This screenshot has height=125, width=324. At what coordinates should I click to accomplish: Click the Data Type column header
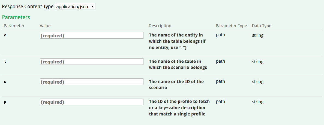(261, 26)
